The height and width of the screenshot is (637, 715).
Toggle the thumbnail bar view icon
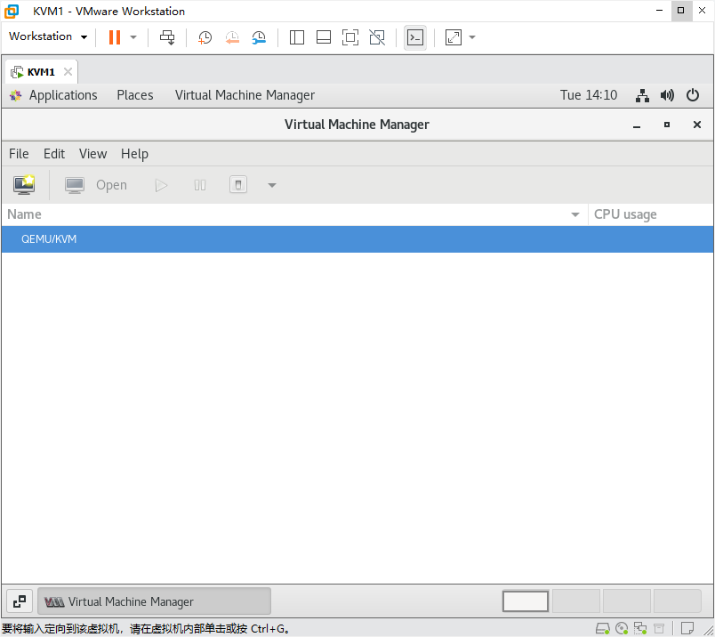pos(324,37)
